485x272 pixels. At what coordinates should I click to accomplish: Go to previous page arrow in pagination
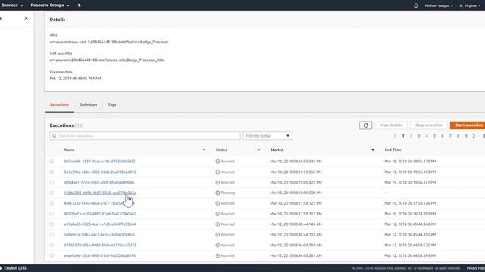tap(395, 136)
